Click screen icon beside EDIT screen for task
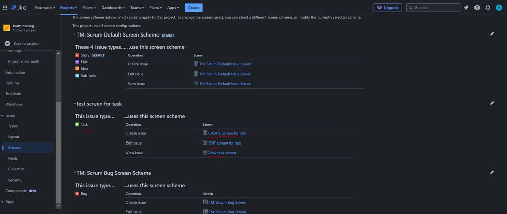 pyautogui.click(x=205, y=142)
